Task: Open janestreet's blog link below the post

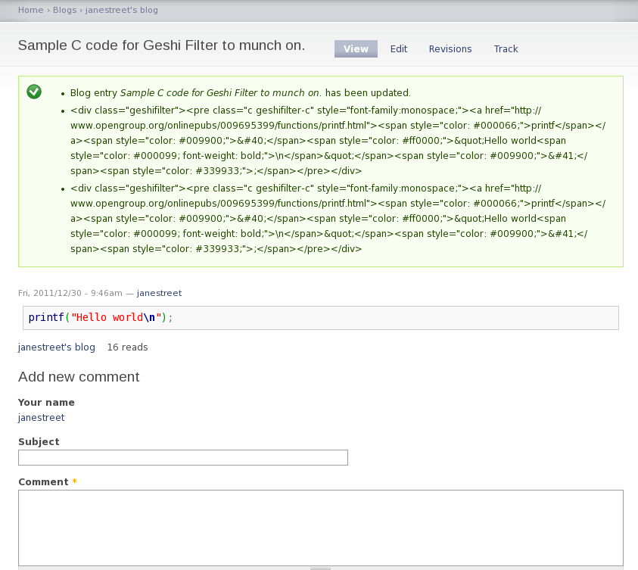Action: click(x=57, y=347)
